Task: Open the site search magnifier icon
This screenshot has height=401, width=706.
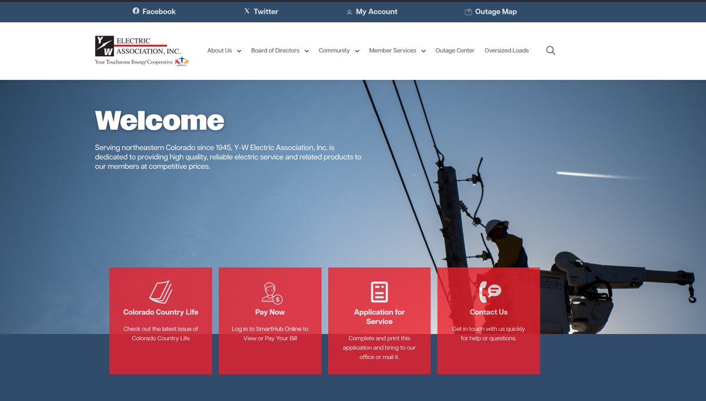Action: coord(551,51)
